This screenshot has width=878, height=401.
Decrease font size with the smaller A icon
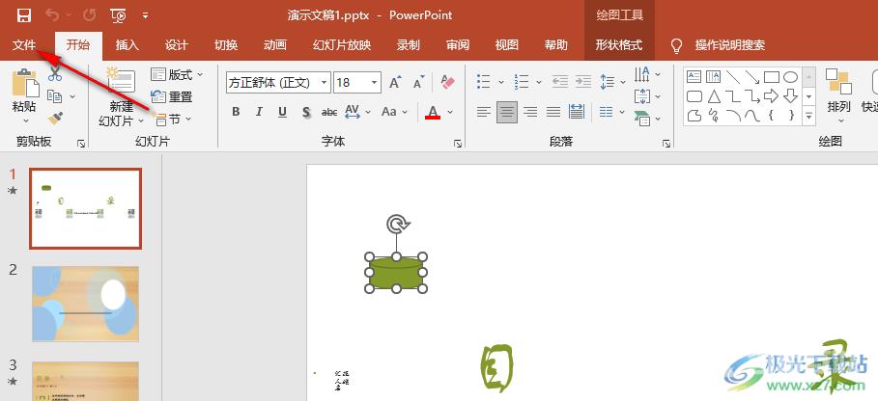pos(419,83)
